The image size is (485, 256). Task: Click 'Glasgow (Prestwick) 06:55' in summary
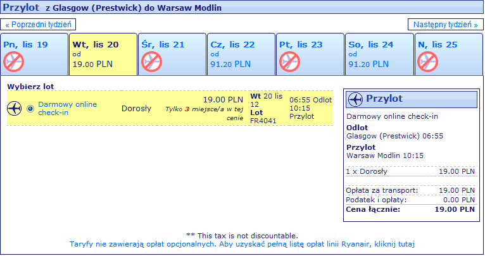394,136
